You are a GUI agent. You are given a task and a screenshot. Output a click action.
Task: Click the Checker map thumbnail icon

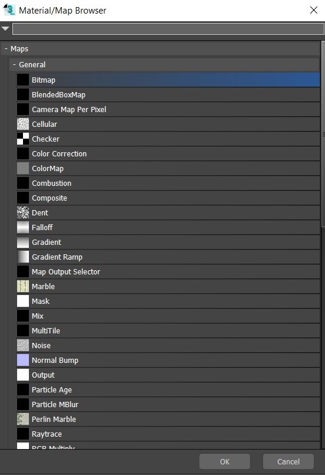[x=23, y=139]
